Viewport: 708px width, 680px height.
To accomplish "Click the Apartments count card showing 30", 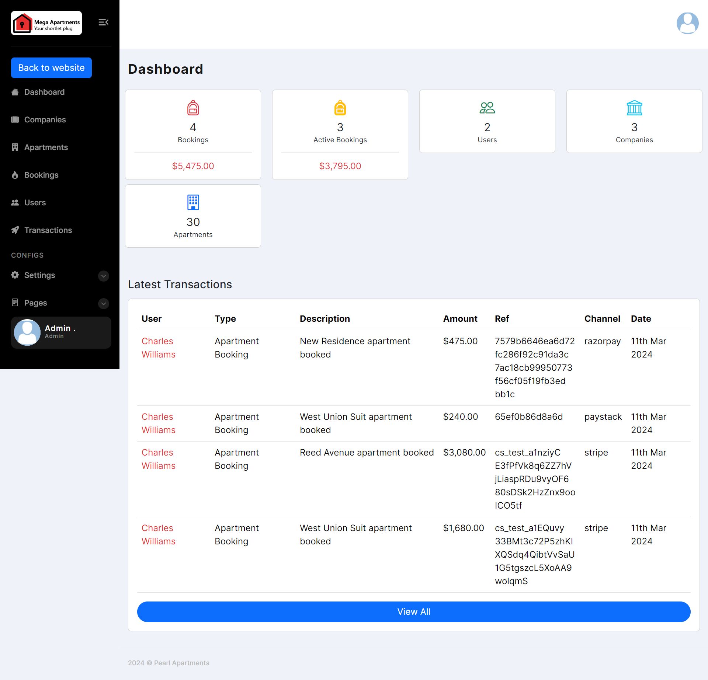I will coord(193,216).
